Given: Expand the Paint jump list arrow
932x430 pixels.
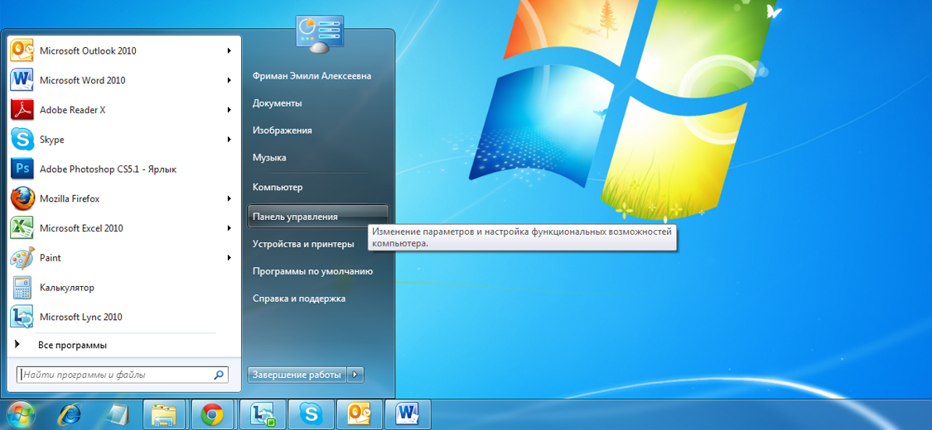Looking at the screenshot, I should pos(229,257).
